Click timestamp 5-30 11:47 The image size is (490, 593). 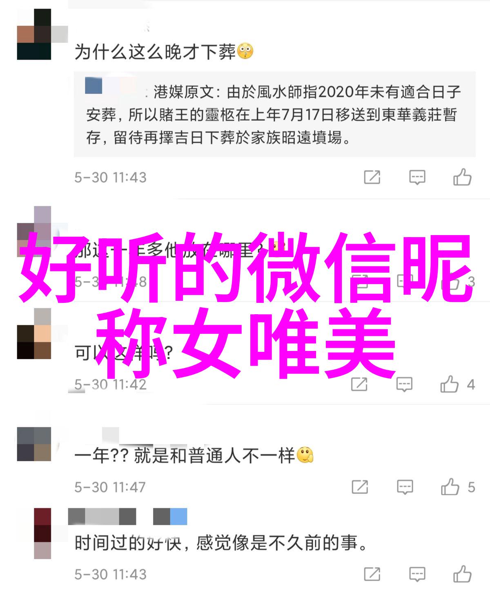(x=110, y=487)
